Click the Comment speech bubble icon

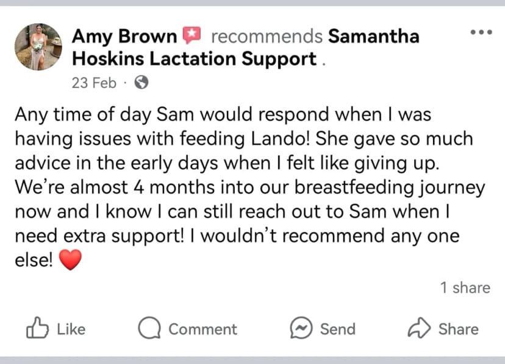coord(149,328)
